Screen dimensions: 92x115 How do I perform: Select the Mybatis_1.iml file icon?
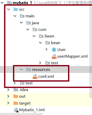pos(16,110)
